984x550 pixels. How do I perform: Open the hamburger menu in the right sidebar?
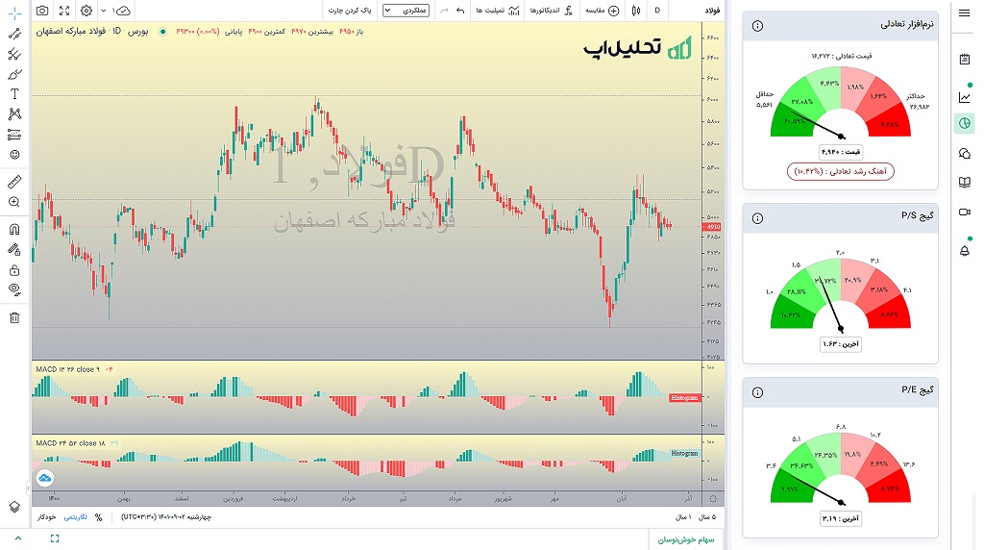[965, 12]
